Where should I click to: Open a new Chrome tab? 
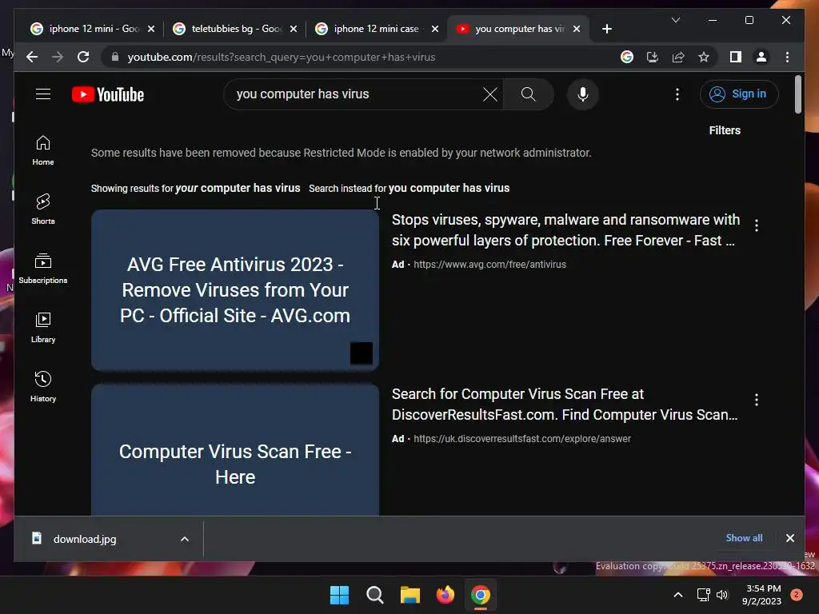[606, 29]
